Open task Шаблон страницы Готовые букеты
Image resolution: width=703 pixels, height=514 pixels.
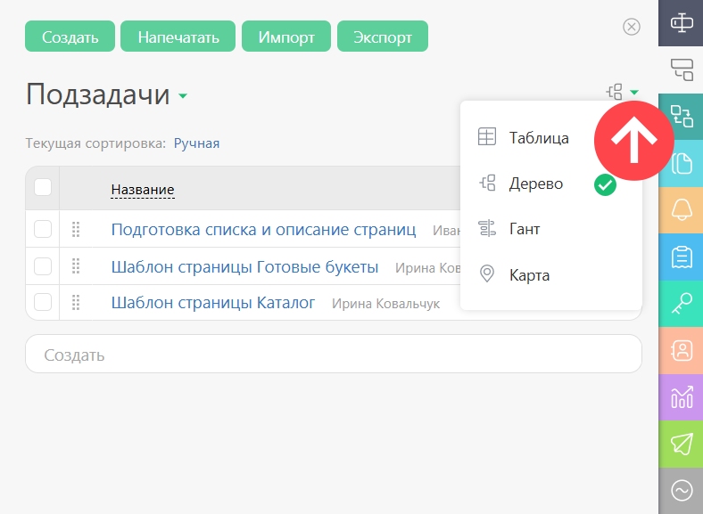click(244, 267)
